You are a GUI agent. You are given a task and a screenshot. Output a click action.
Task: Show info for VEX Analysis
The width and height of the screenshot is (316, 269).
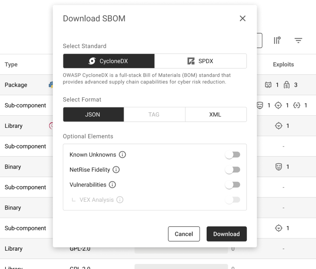(120, 200)
